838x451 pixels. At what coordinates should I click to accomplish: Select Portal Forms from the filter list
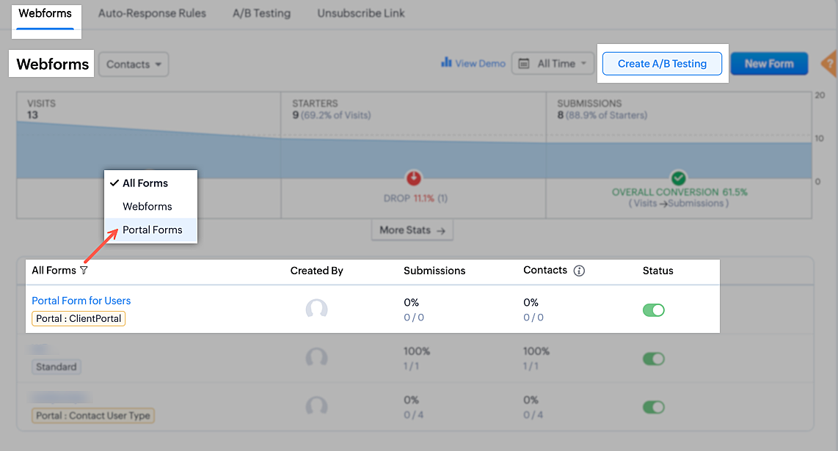(152, 230)
